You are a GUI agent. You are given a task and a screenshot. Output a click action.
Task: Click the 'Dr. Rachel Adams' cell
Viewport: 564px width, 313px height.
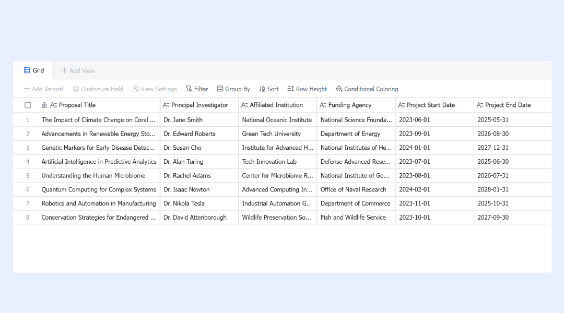pos(199,176)
